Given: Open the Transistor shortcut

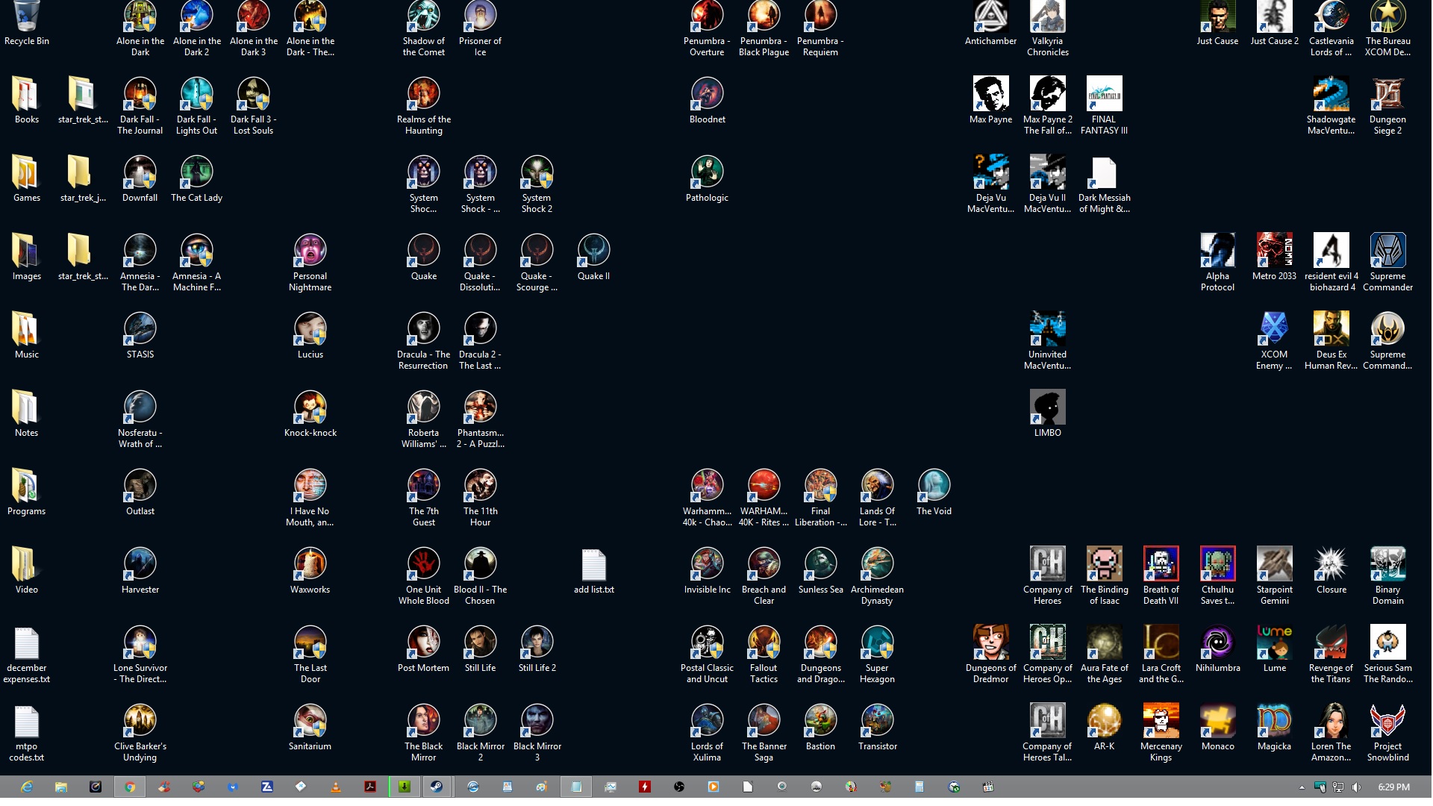Looking at the screenshot, I should click(x=877, y=726).
